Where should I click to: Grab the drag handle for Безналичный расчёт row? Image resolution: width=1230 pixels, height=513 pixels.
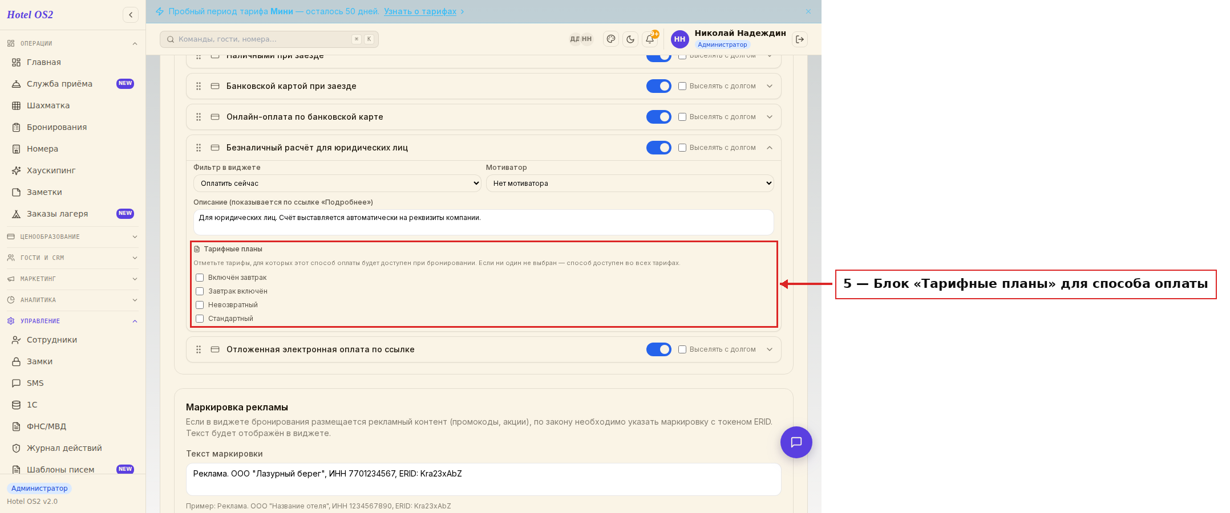point(199,148)
